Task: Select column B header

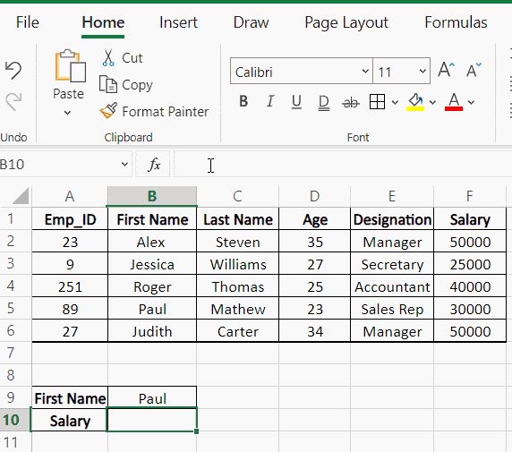Action: click(x=152, y=196)
